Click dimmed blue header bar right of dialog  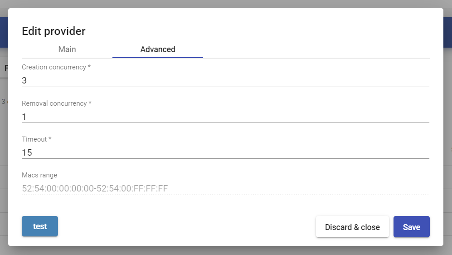click(x=447, y=32)
